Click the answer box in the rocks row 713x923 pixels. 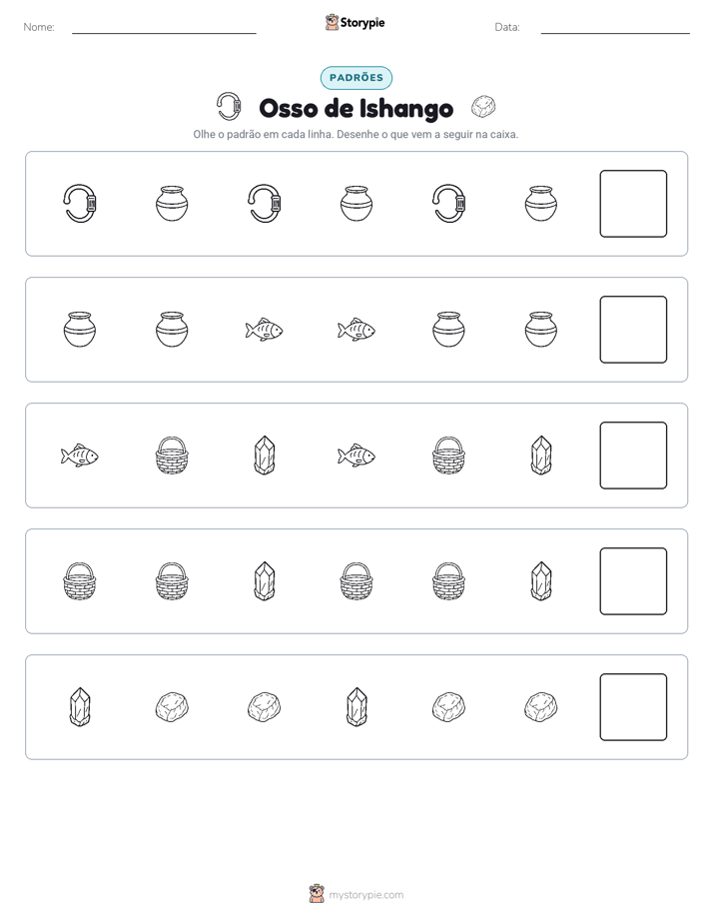(633, 707)
